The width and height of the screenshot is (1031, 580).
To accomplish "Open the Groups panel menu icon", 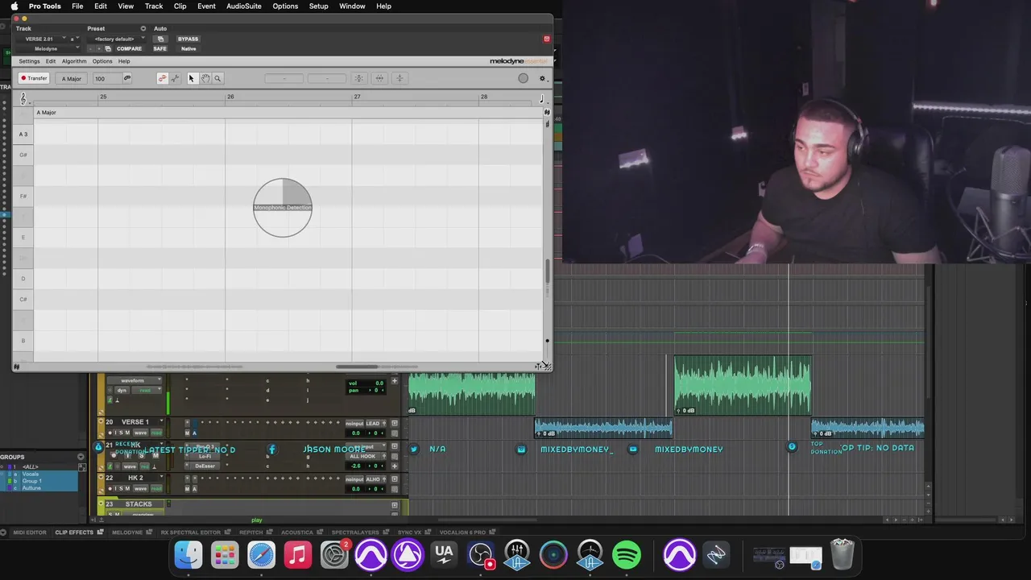I will 81,457.
